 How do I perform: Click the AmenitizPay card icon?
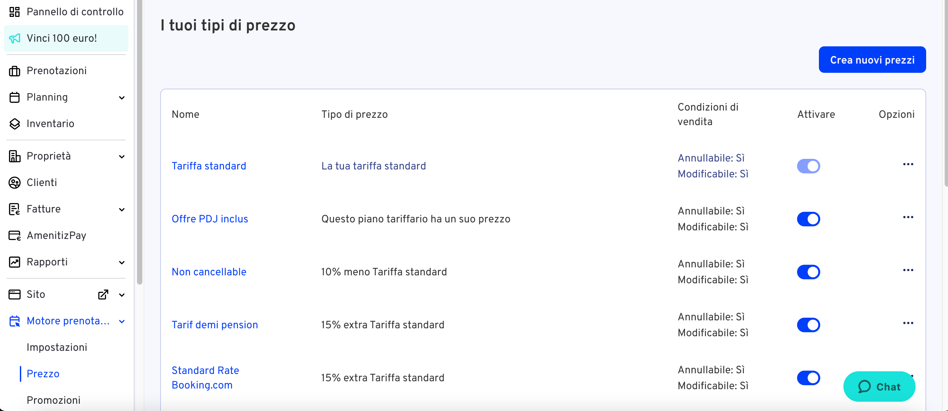(x=14, y=236)
